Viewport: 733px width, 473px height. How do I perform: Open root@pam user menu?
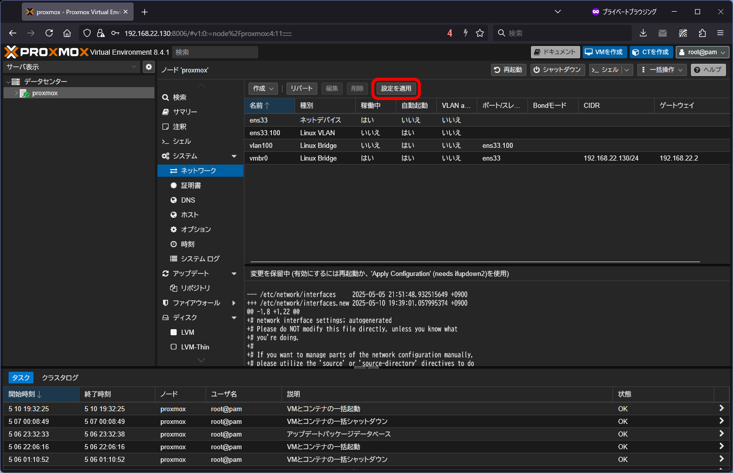pyautogui.click(x=703, y=52)
